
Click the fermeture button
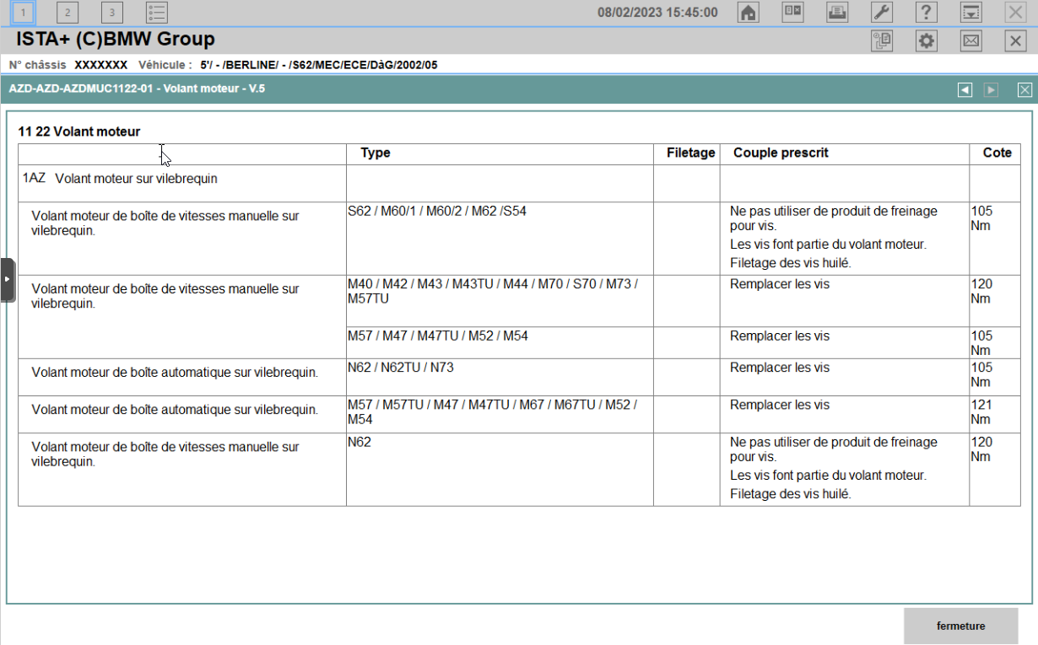click(960, 626)
